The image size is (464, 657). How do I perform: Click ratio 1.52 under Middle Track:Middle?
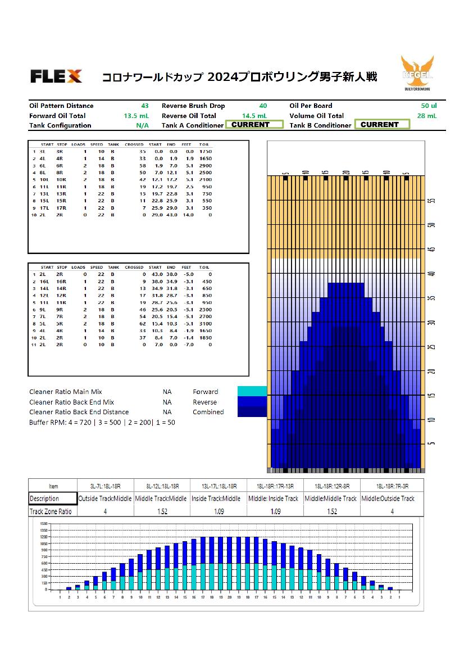pyautogui.click(x=162, y=511)
